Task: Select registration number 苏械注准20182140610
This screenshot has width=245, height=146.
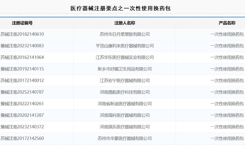Action: coord(22,34)
